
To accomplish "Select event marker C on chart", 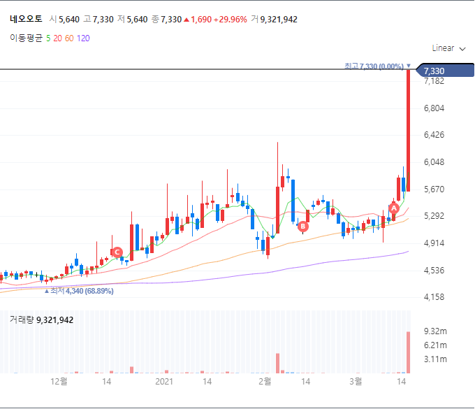I will pyautogui.click(x=117, y=252).
